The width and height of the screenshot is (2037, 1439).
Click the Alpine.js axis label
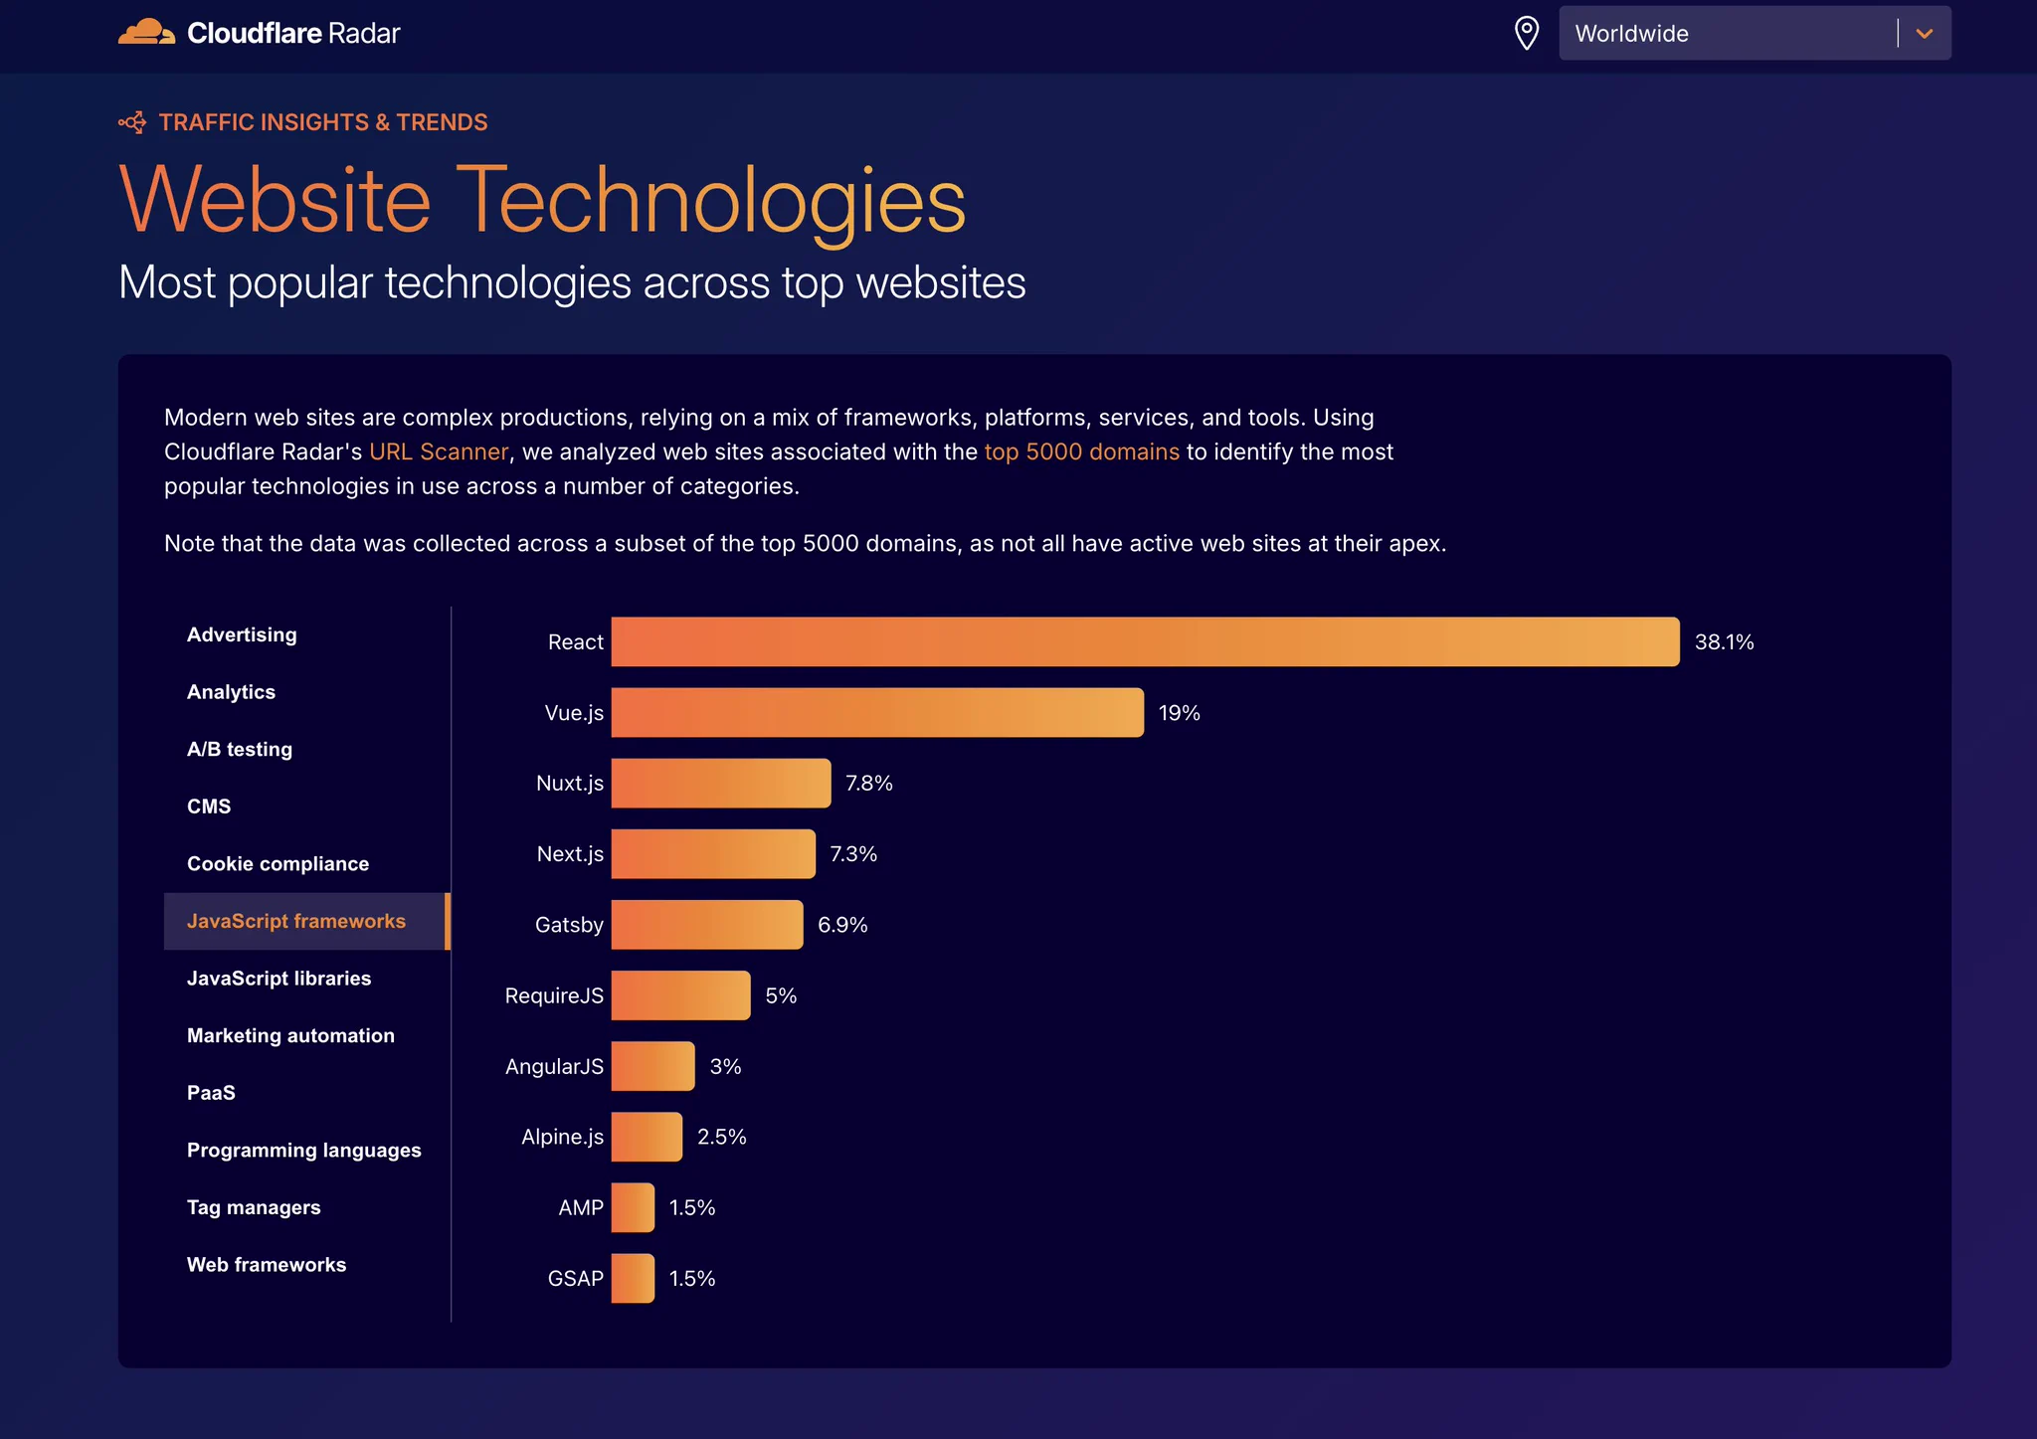tap(562, 1137)
